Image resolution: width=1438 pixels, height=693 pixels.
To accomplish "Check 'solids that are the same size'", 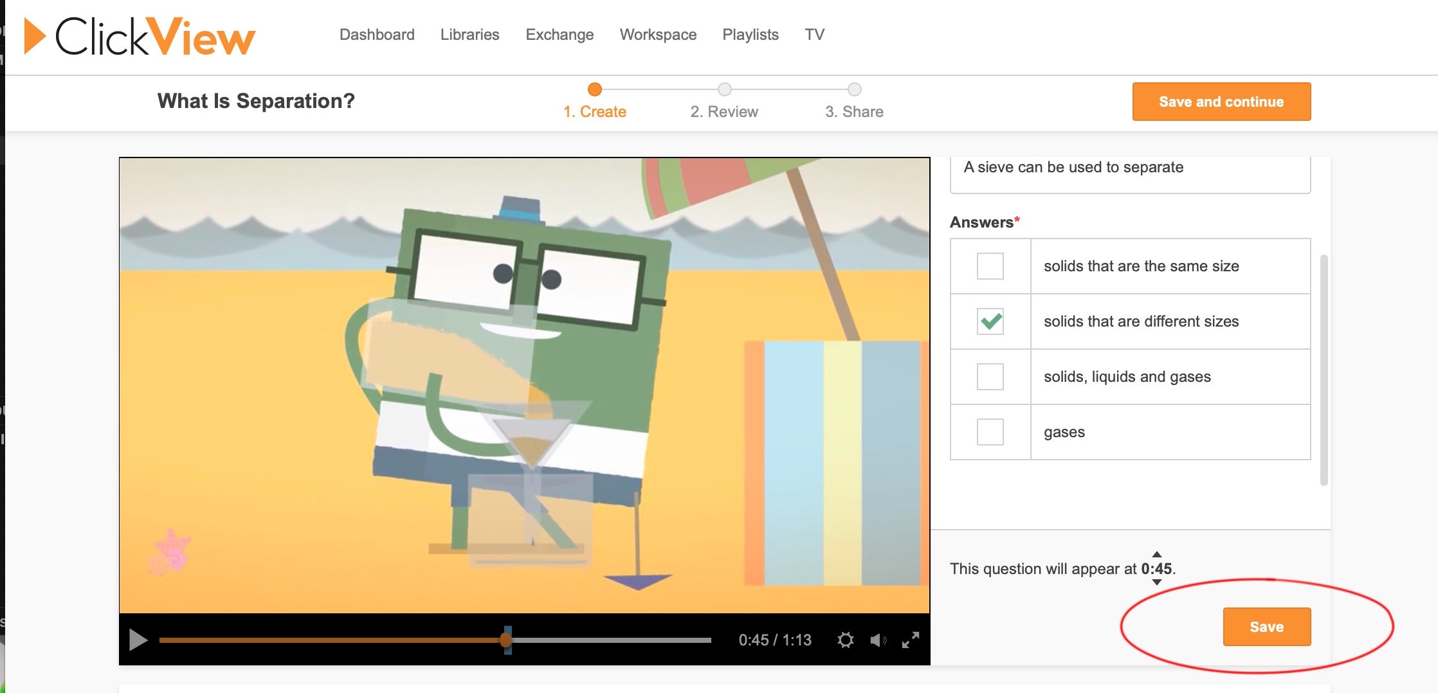I will (x=990, y=266).
